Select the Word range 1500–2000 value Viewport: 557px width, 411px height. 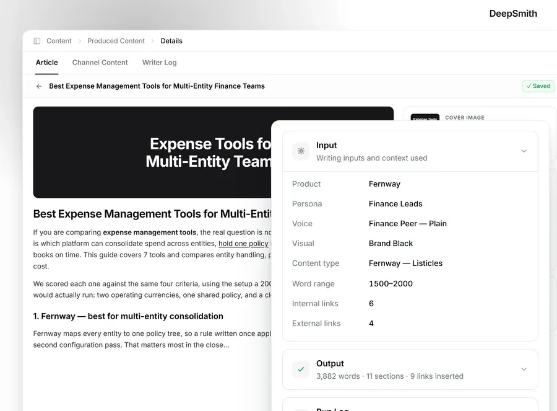coord(391,284)
